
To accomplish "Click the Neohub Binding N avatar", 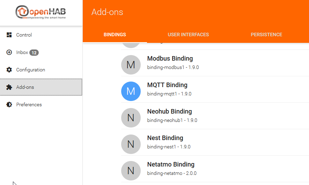I will click(131, 118).
